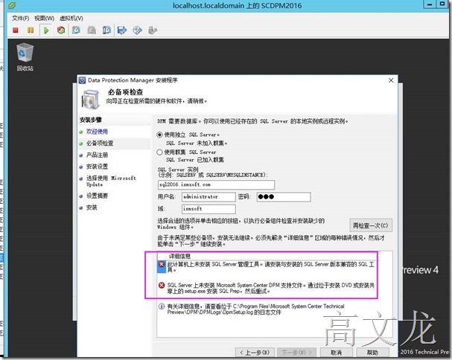
Task: Open the Snapshot Manager toolbar icon
Action: 106,30
